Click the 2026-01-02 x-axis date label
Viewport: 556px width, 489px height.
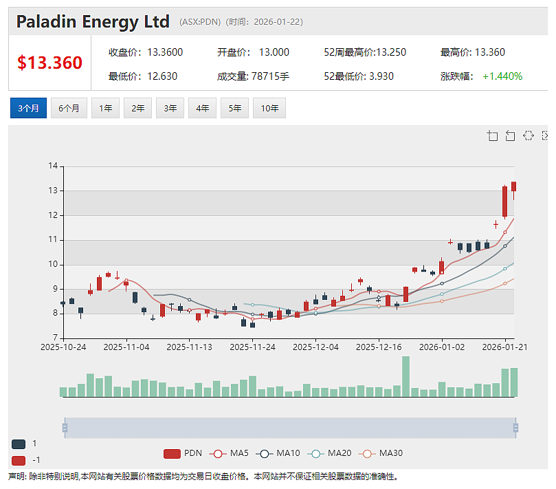[x=442, y=347]
